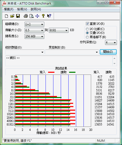Click the ATTO app icon in title bar
Screen dimensions: 122x145
coord(4,4)
